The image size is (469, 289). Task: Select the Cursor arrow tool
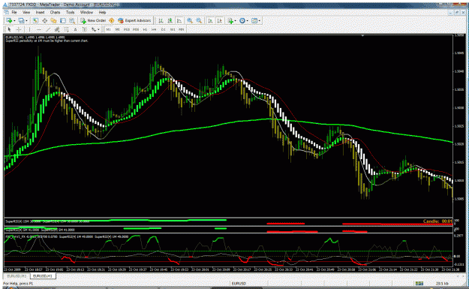tap(9, 29)
